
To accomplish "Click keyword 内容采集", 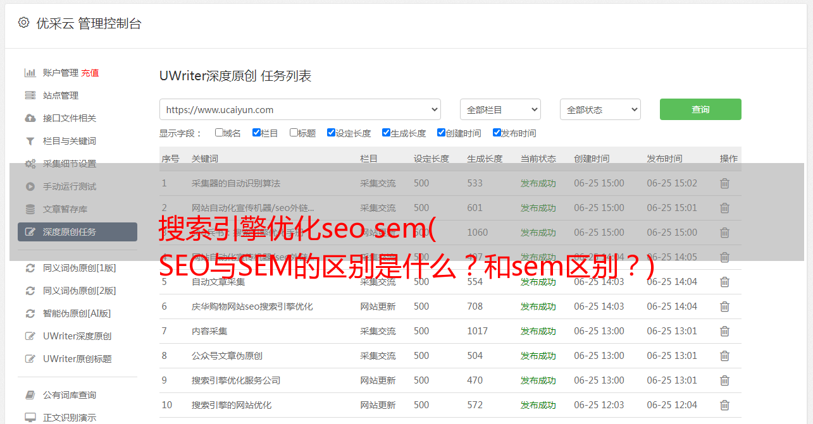I will click(209, 331).
